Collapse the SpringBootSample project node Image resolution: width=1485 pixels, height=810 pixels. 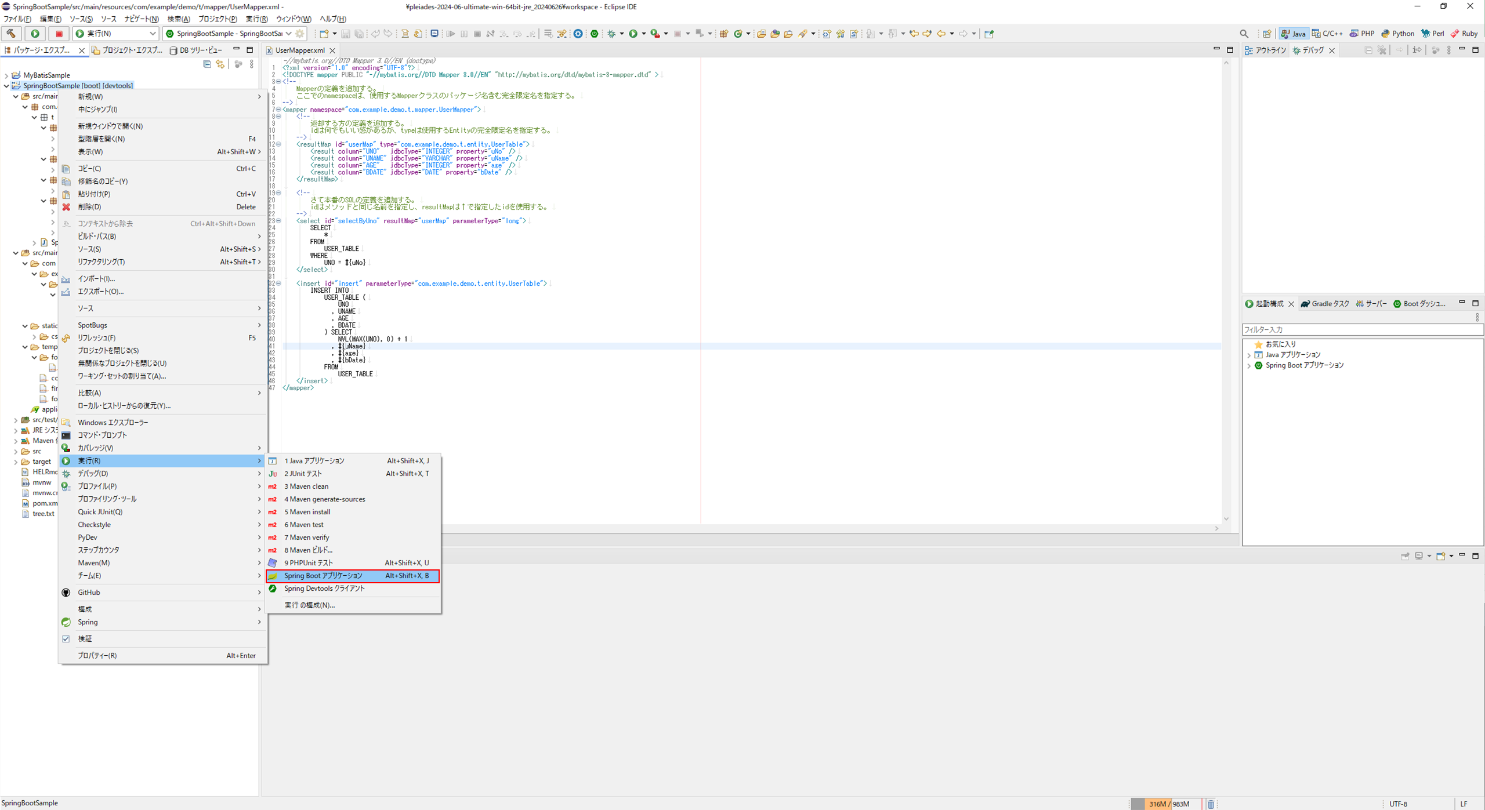click(x=6, y=85)
